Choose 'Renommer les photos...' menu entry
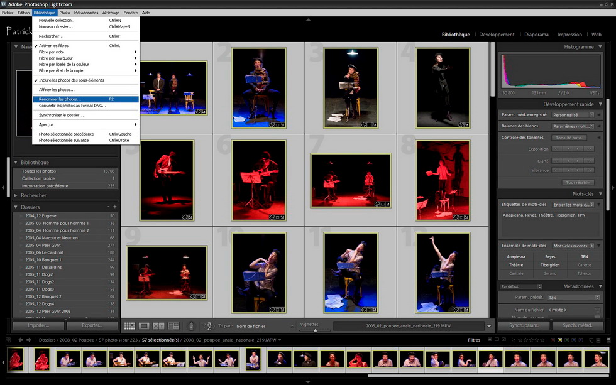 coord(60,99)
